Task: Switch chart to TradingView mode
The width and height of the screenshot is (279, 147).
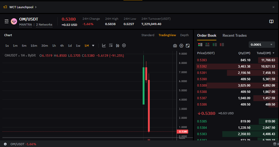Action: [167, 35]
